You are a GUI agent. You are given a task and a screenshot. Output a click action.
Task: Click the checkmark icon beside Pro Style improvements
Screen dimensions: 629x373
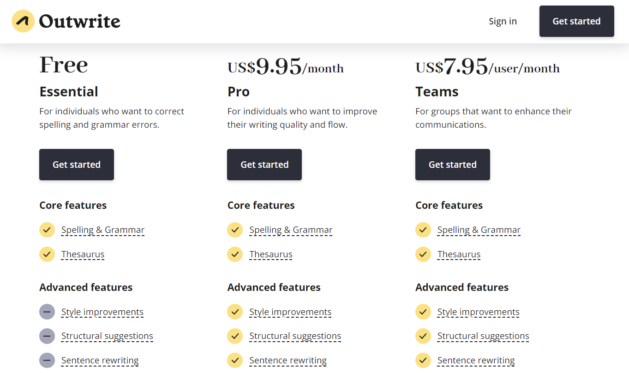click(235, 312)
